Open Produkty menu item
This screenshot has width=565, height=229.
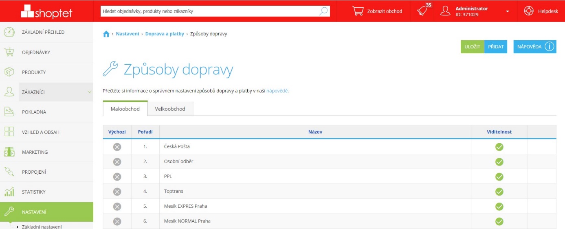point(46,72)
